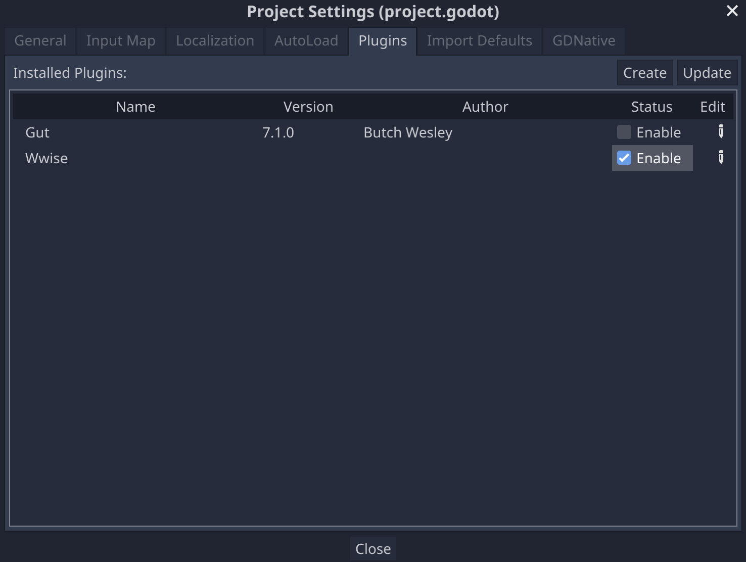Edit the Gut plugin with pencil icon
This screenshot has height=562, width=746.
(721, 132)
